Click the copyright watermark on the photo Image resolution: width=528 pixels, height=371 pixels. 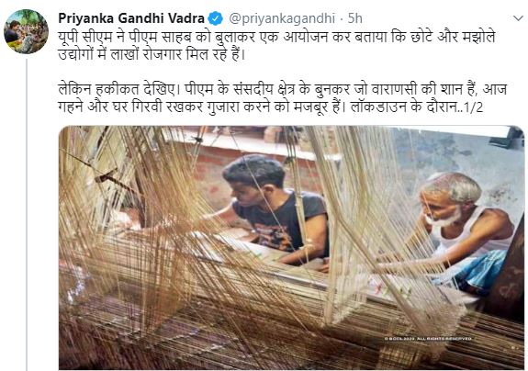[x=428, y=338]
